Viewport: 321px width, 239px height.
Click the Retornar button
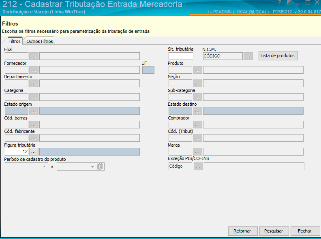pos(243,231)
